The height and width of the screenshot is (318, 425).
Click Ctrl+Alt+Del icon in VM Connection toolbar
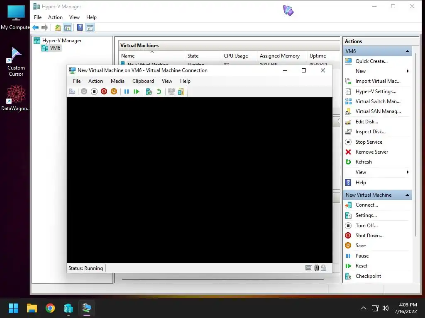72,92
